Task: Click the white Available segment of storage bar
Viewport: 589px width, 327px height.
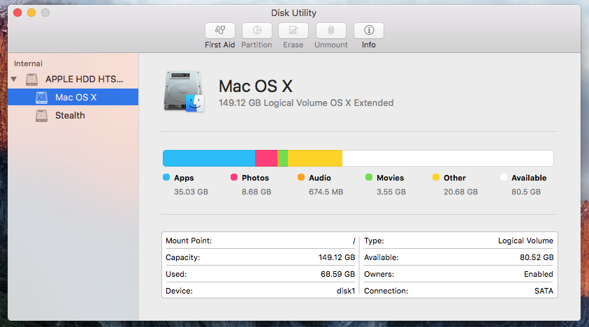Action: pos(448,158)
